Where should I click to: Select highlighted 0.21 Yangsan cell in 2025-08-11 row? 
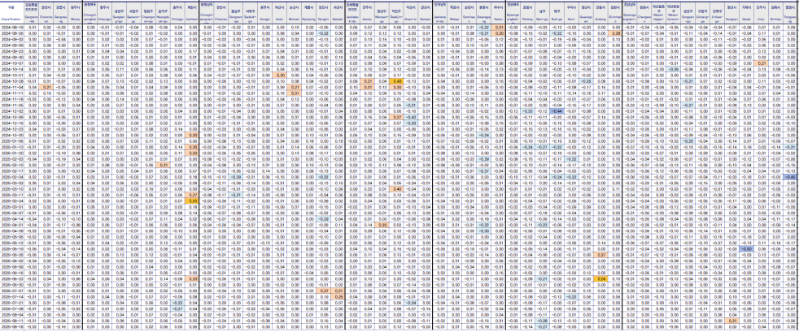(x=731, y=321)
